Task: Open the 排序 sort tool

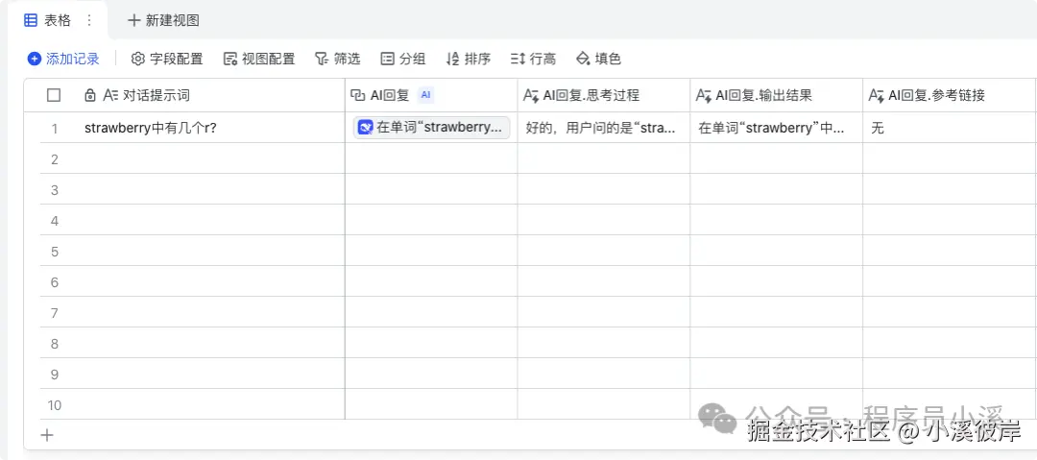Action: click(469, 59)
